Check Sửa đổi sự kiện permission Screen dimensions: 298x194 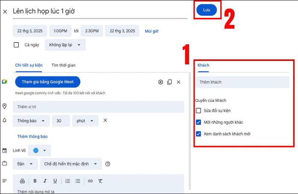tap(199, 110)
